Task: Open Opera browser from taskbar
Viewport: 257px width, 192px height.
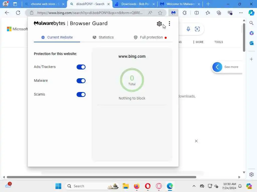Action: [x=148, y=186]
